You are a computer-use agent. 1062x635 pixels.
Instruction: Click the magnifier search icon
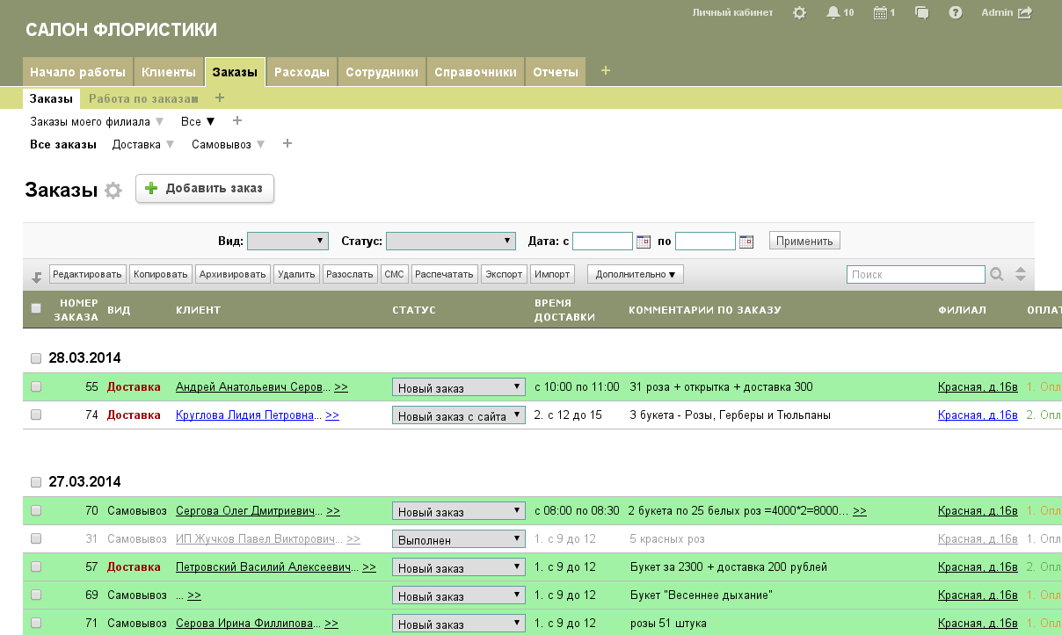pyautogui.click(x=997, y=275)
